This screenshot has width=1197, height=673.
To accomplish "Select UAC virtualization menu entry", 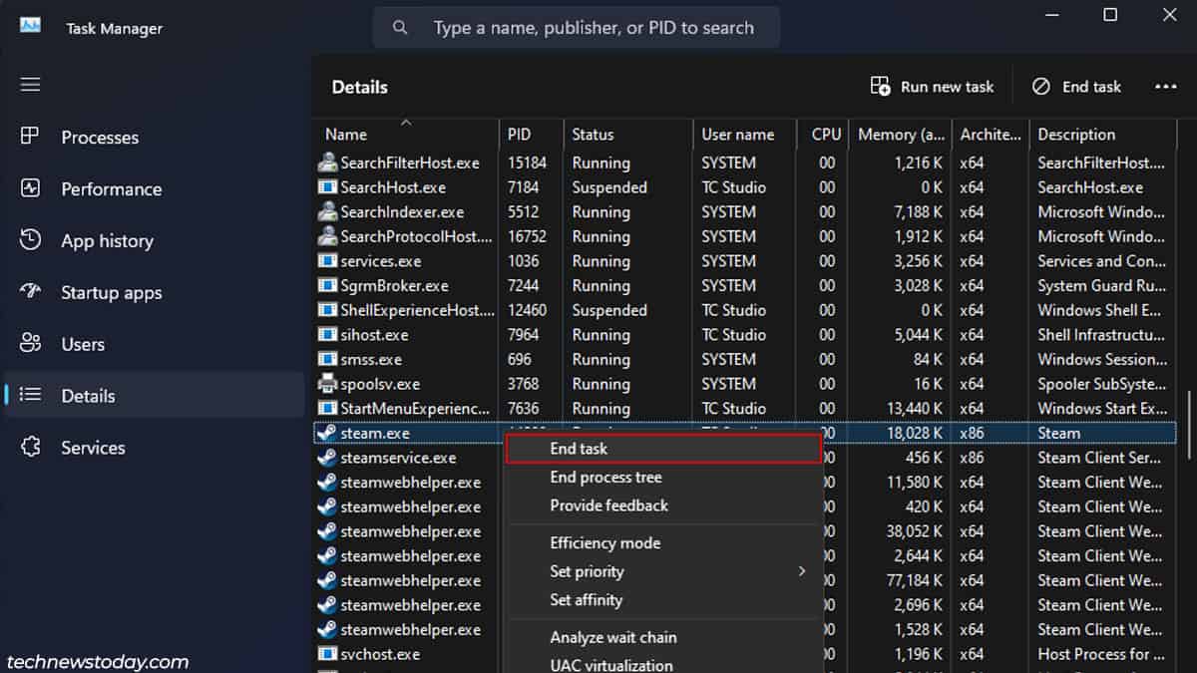I will click(x=663, y=665).
